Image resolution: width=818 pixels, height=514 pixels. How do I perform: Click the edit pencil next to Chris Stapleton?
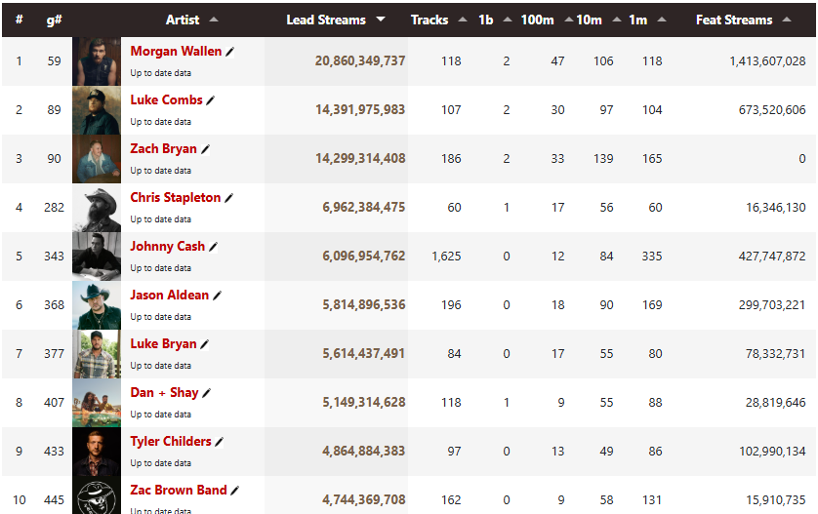click(228, 198)
